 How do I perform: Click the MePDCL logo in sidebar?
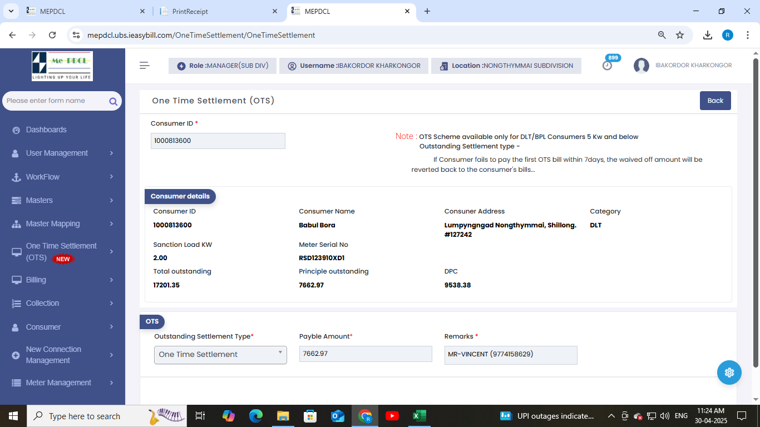click(62, 66)
